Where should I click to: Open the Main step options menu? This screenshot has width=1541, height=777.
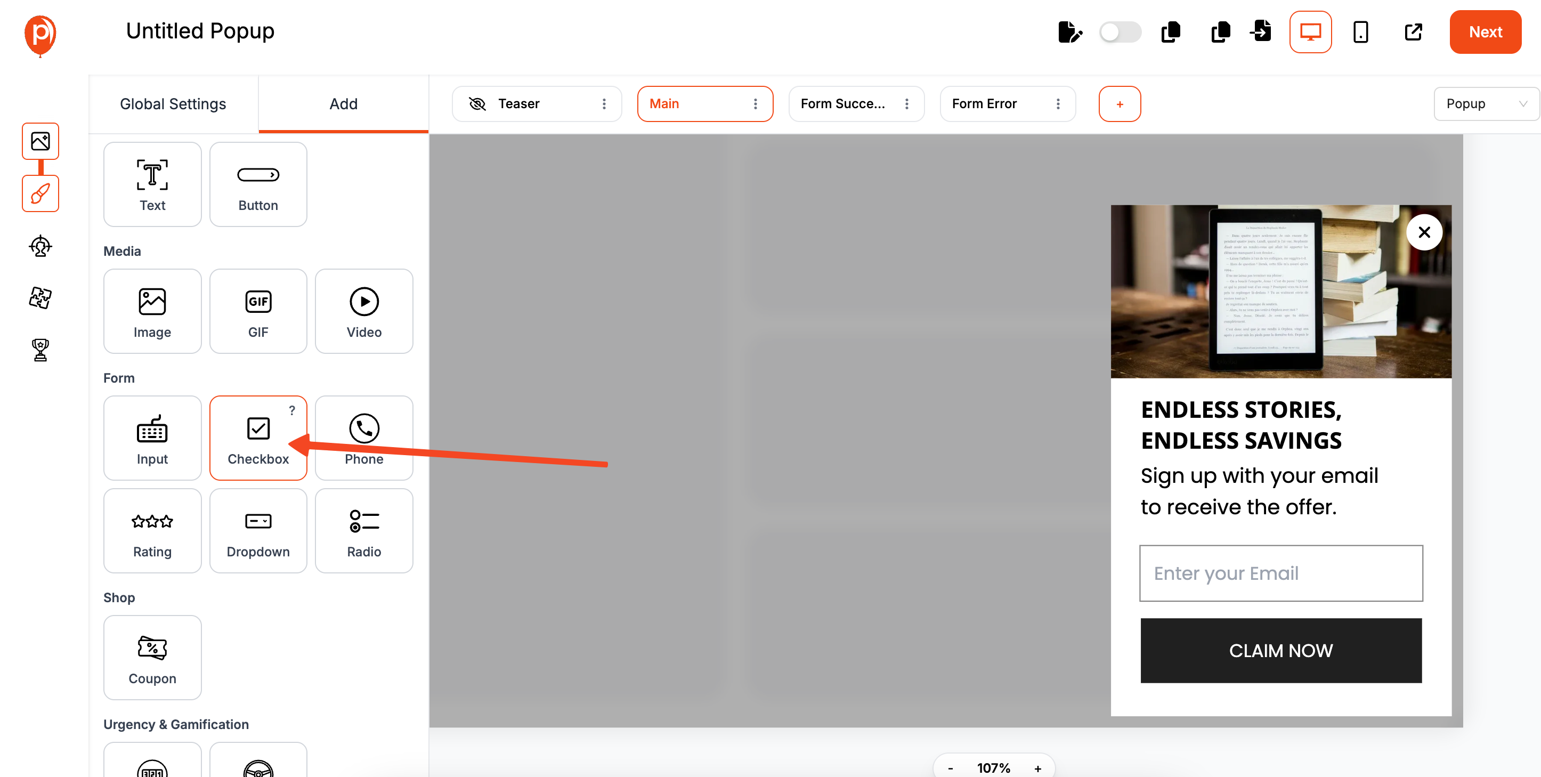coord(756,103)
